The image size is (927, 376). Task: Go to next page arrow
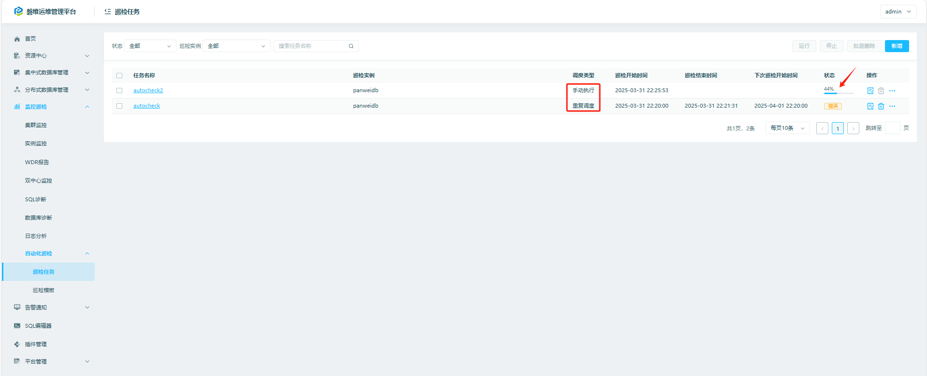[853, 128]
